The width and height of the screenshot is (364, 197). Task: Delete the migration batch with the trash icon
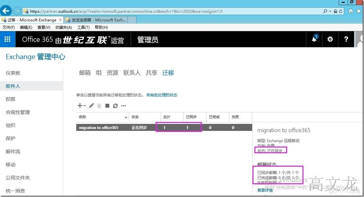point(100,106)
